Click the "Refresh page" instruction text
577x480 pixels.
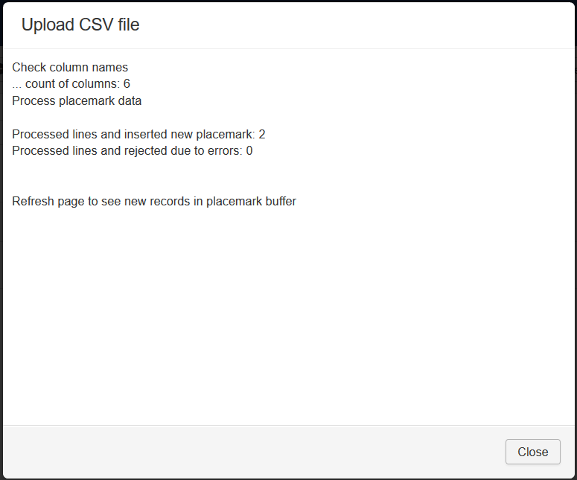(154, 201)
